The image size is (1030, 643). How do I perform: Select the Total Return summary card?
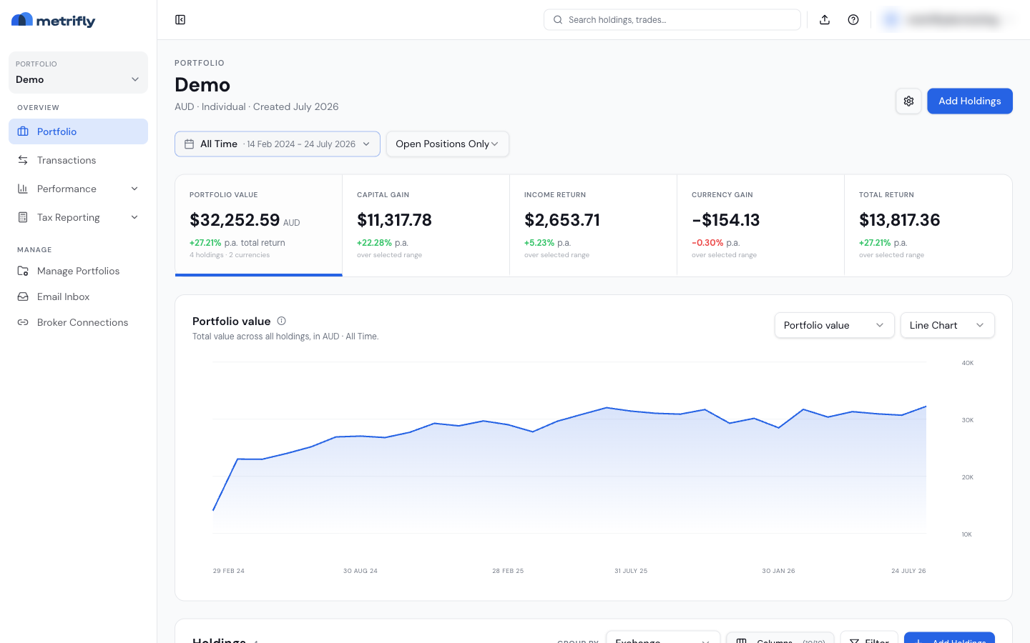click(928, 226)
